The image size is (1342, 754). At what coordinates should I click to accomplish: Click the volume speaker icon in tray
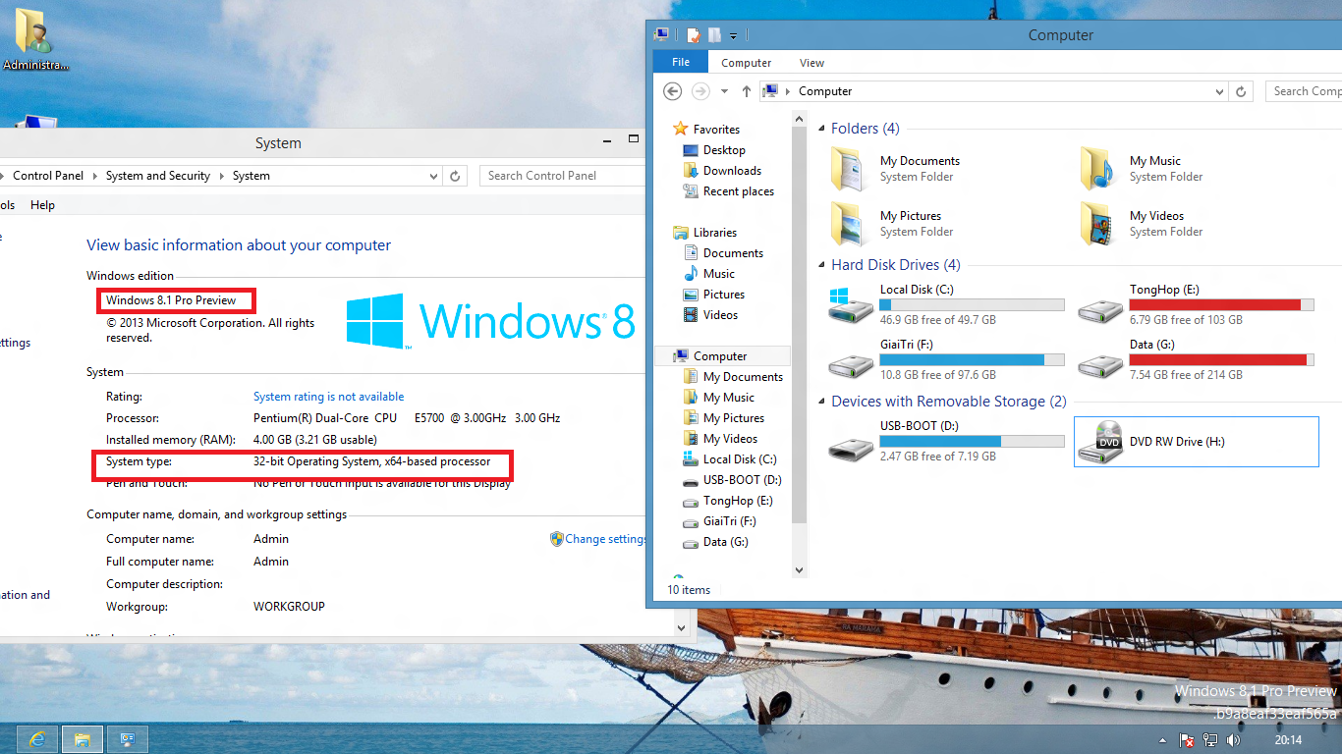(1234, 740)
